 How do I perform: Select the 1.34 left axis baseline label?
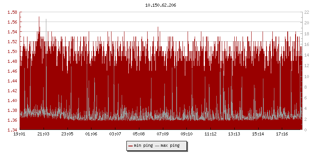12,130
